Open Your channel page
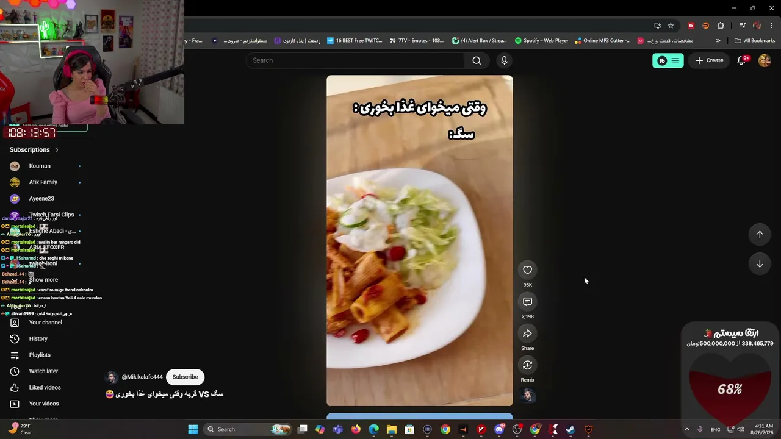The width and height of the screenshot is (781, 439). (45, 323)
